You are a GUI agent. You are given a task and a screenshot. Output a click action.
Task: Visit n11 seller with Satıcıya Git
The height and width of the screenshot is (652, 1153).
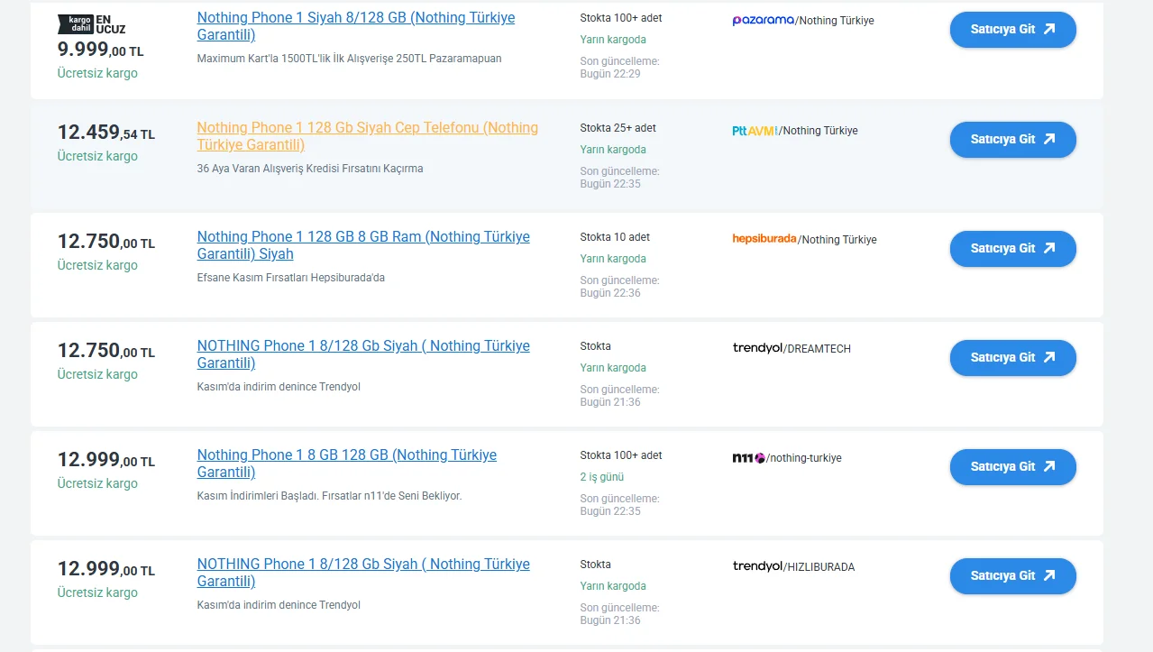coord(1012,467)
